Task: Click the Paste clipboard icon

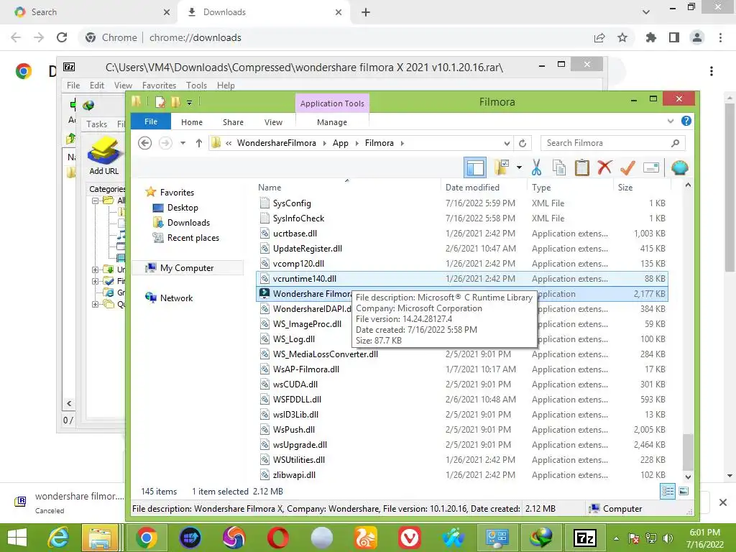Action: [582, 167]
